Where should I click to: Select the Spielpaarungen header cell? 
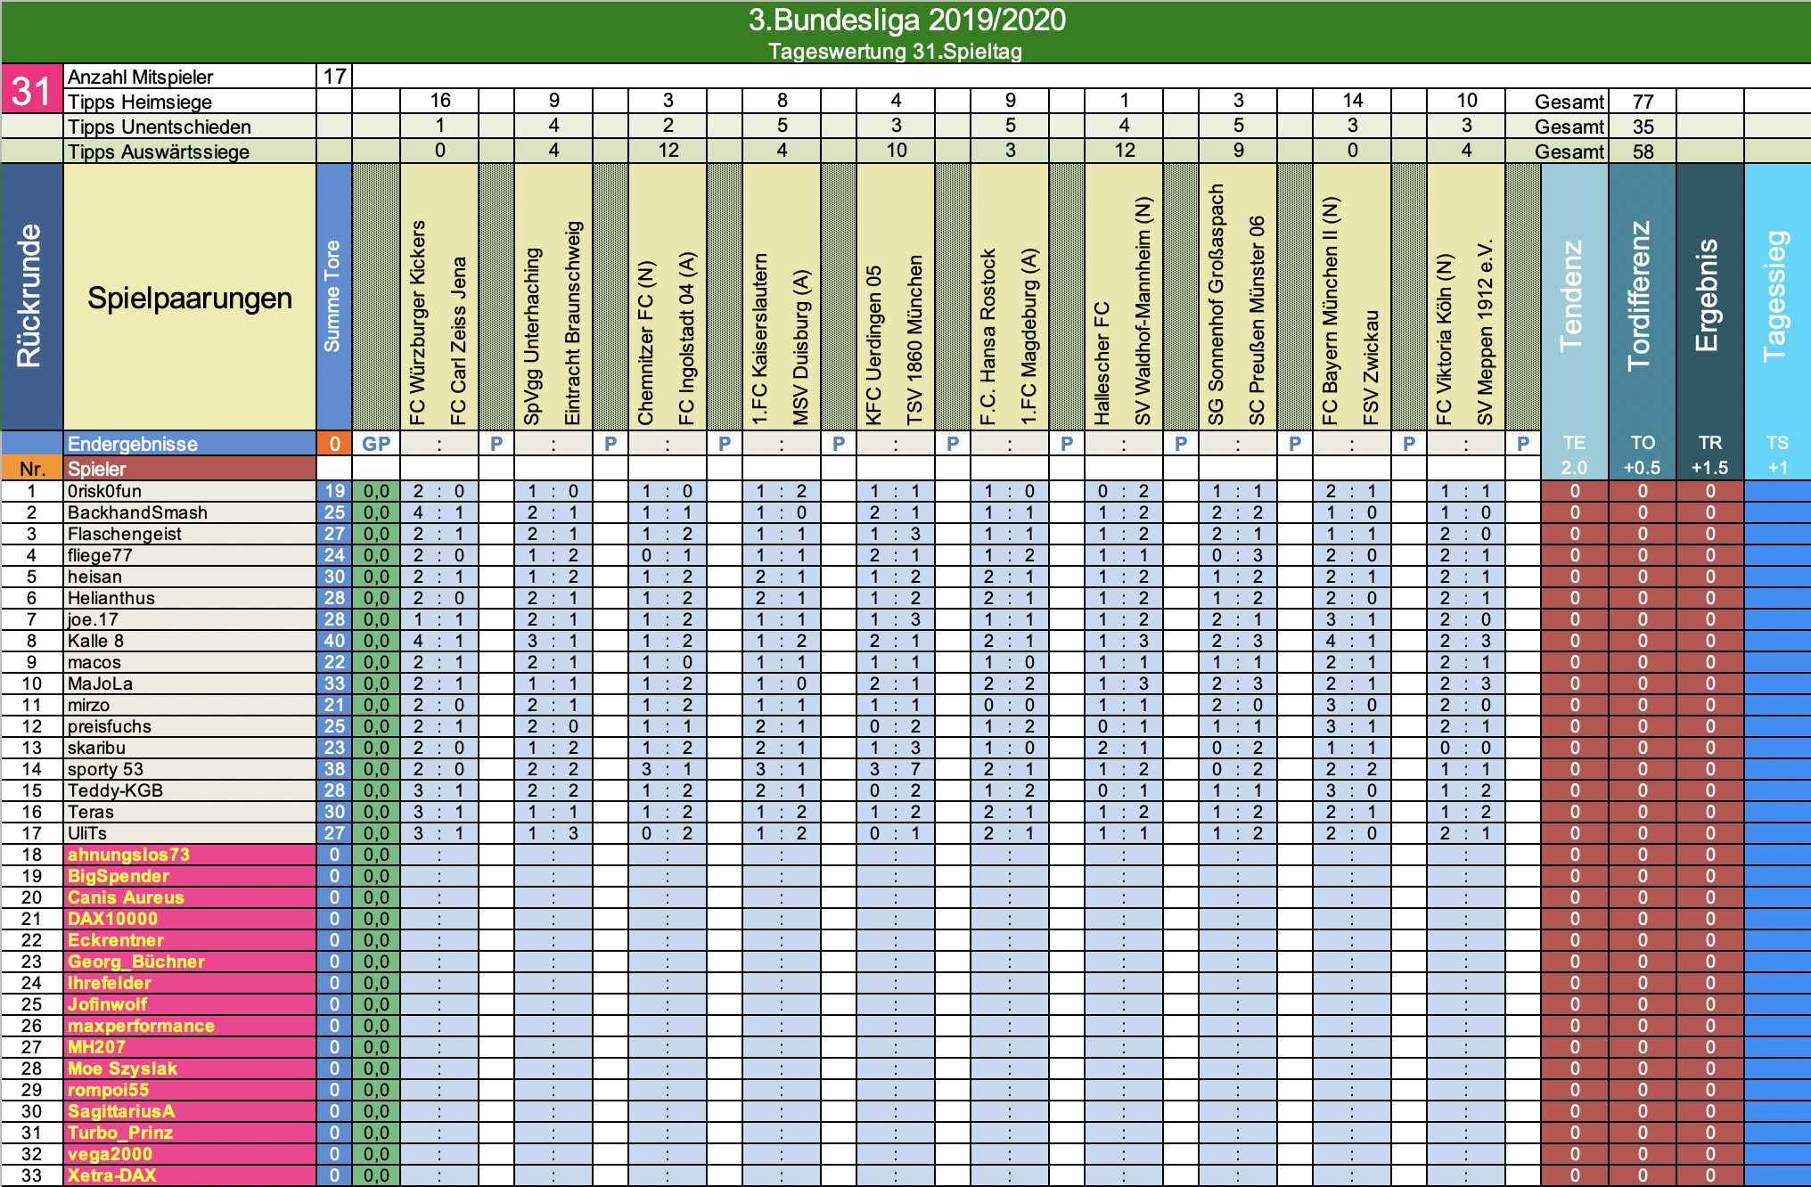pyautogui.click(x=190, y=298)
